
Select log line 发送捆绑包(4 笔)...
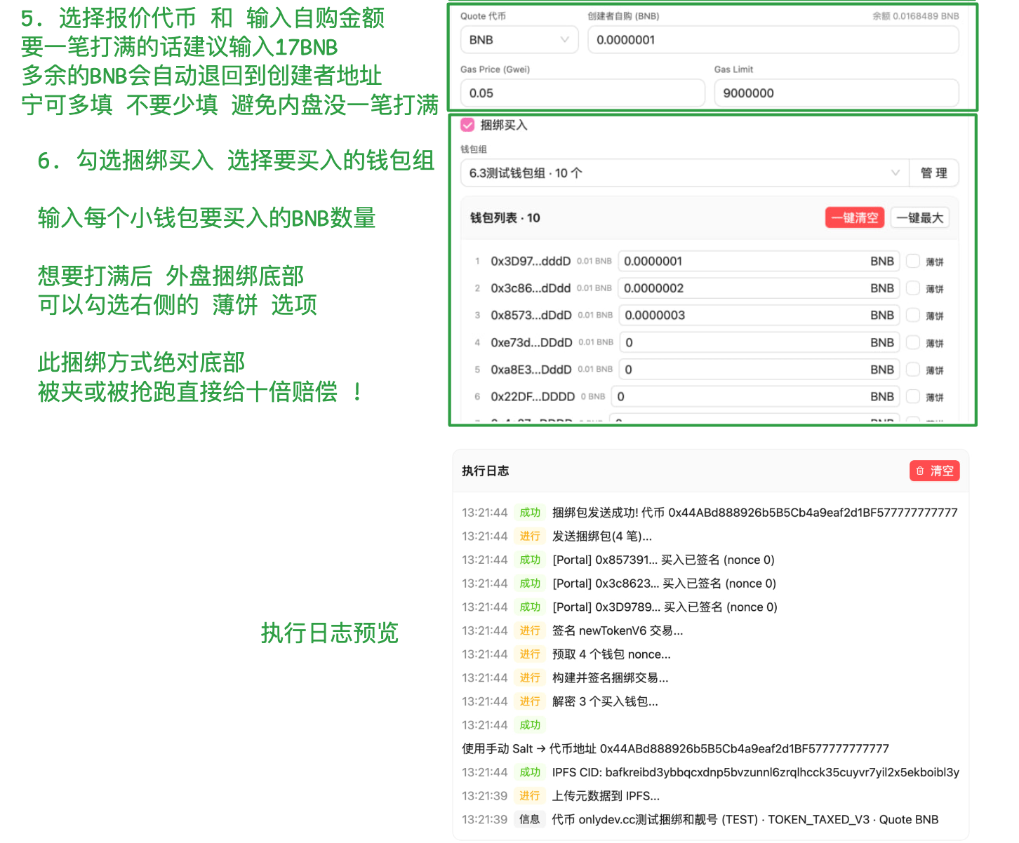pos(557,537)
